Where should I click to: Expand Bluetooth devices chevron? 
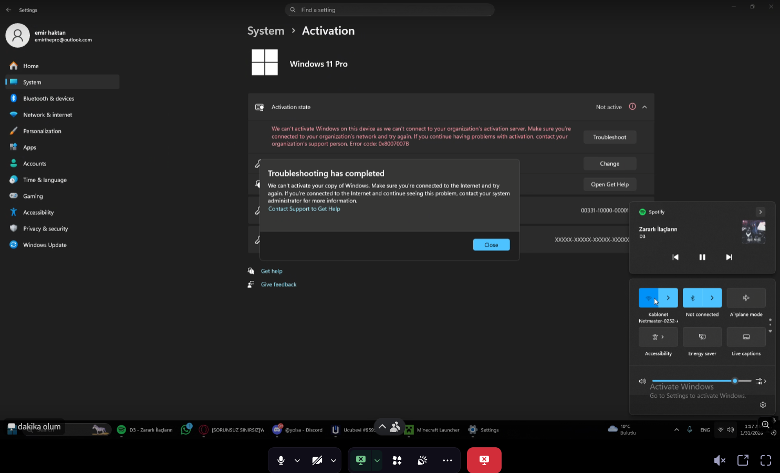pyautogui.click(x=712, y=298)
